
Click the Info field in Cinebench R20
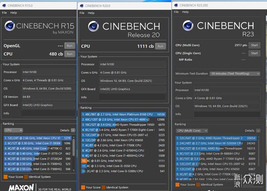[132, 97]
